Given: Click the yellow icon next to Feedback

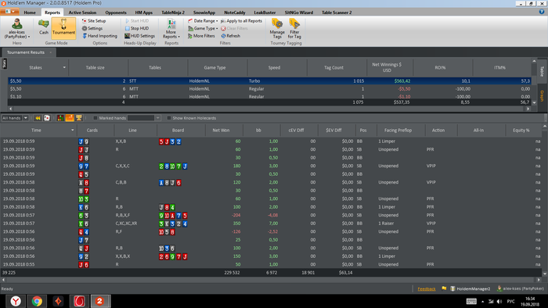Looking at the screenshot, I should tap(444, 288).
